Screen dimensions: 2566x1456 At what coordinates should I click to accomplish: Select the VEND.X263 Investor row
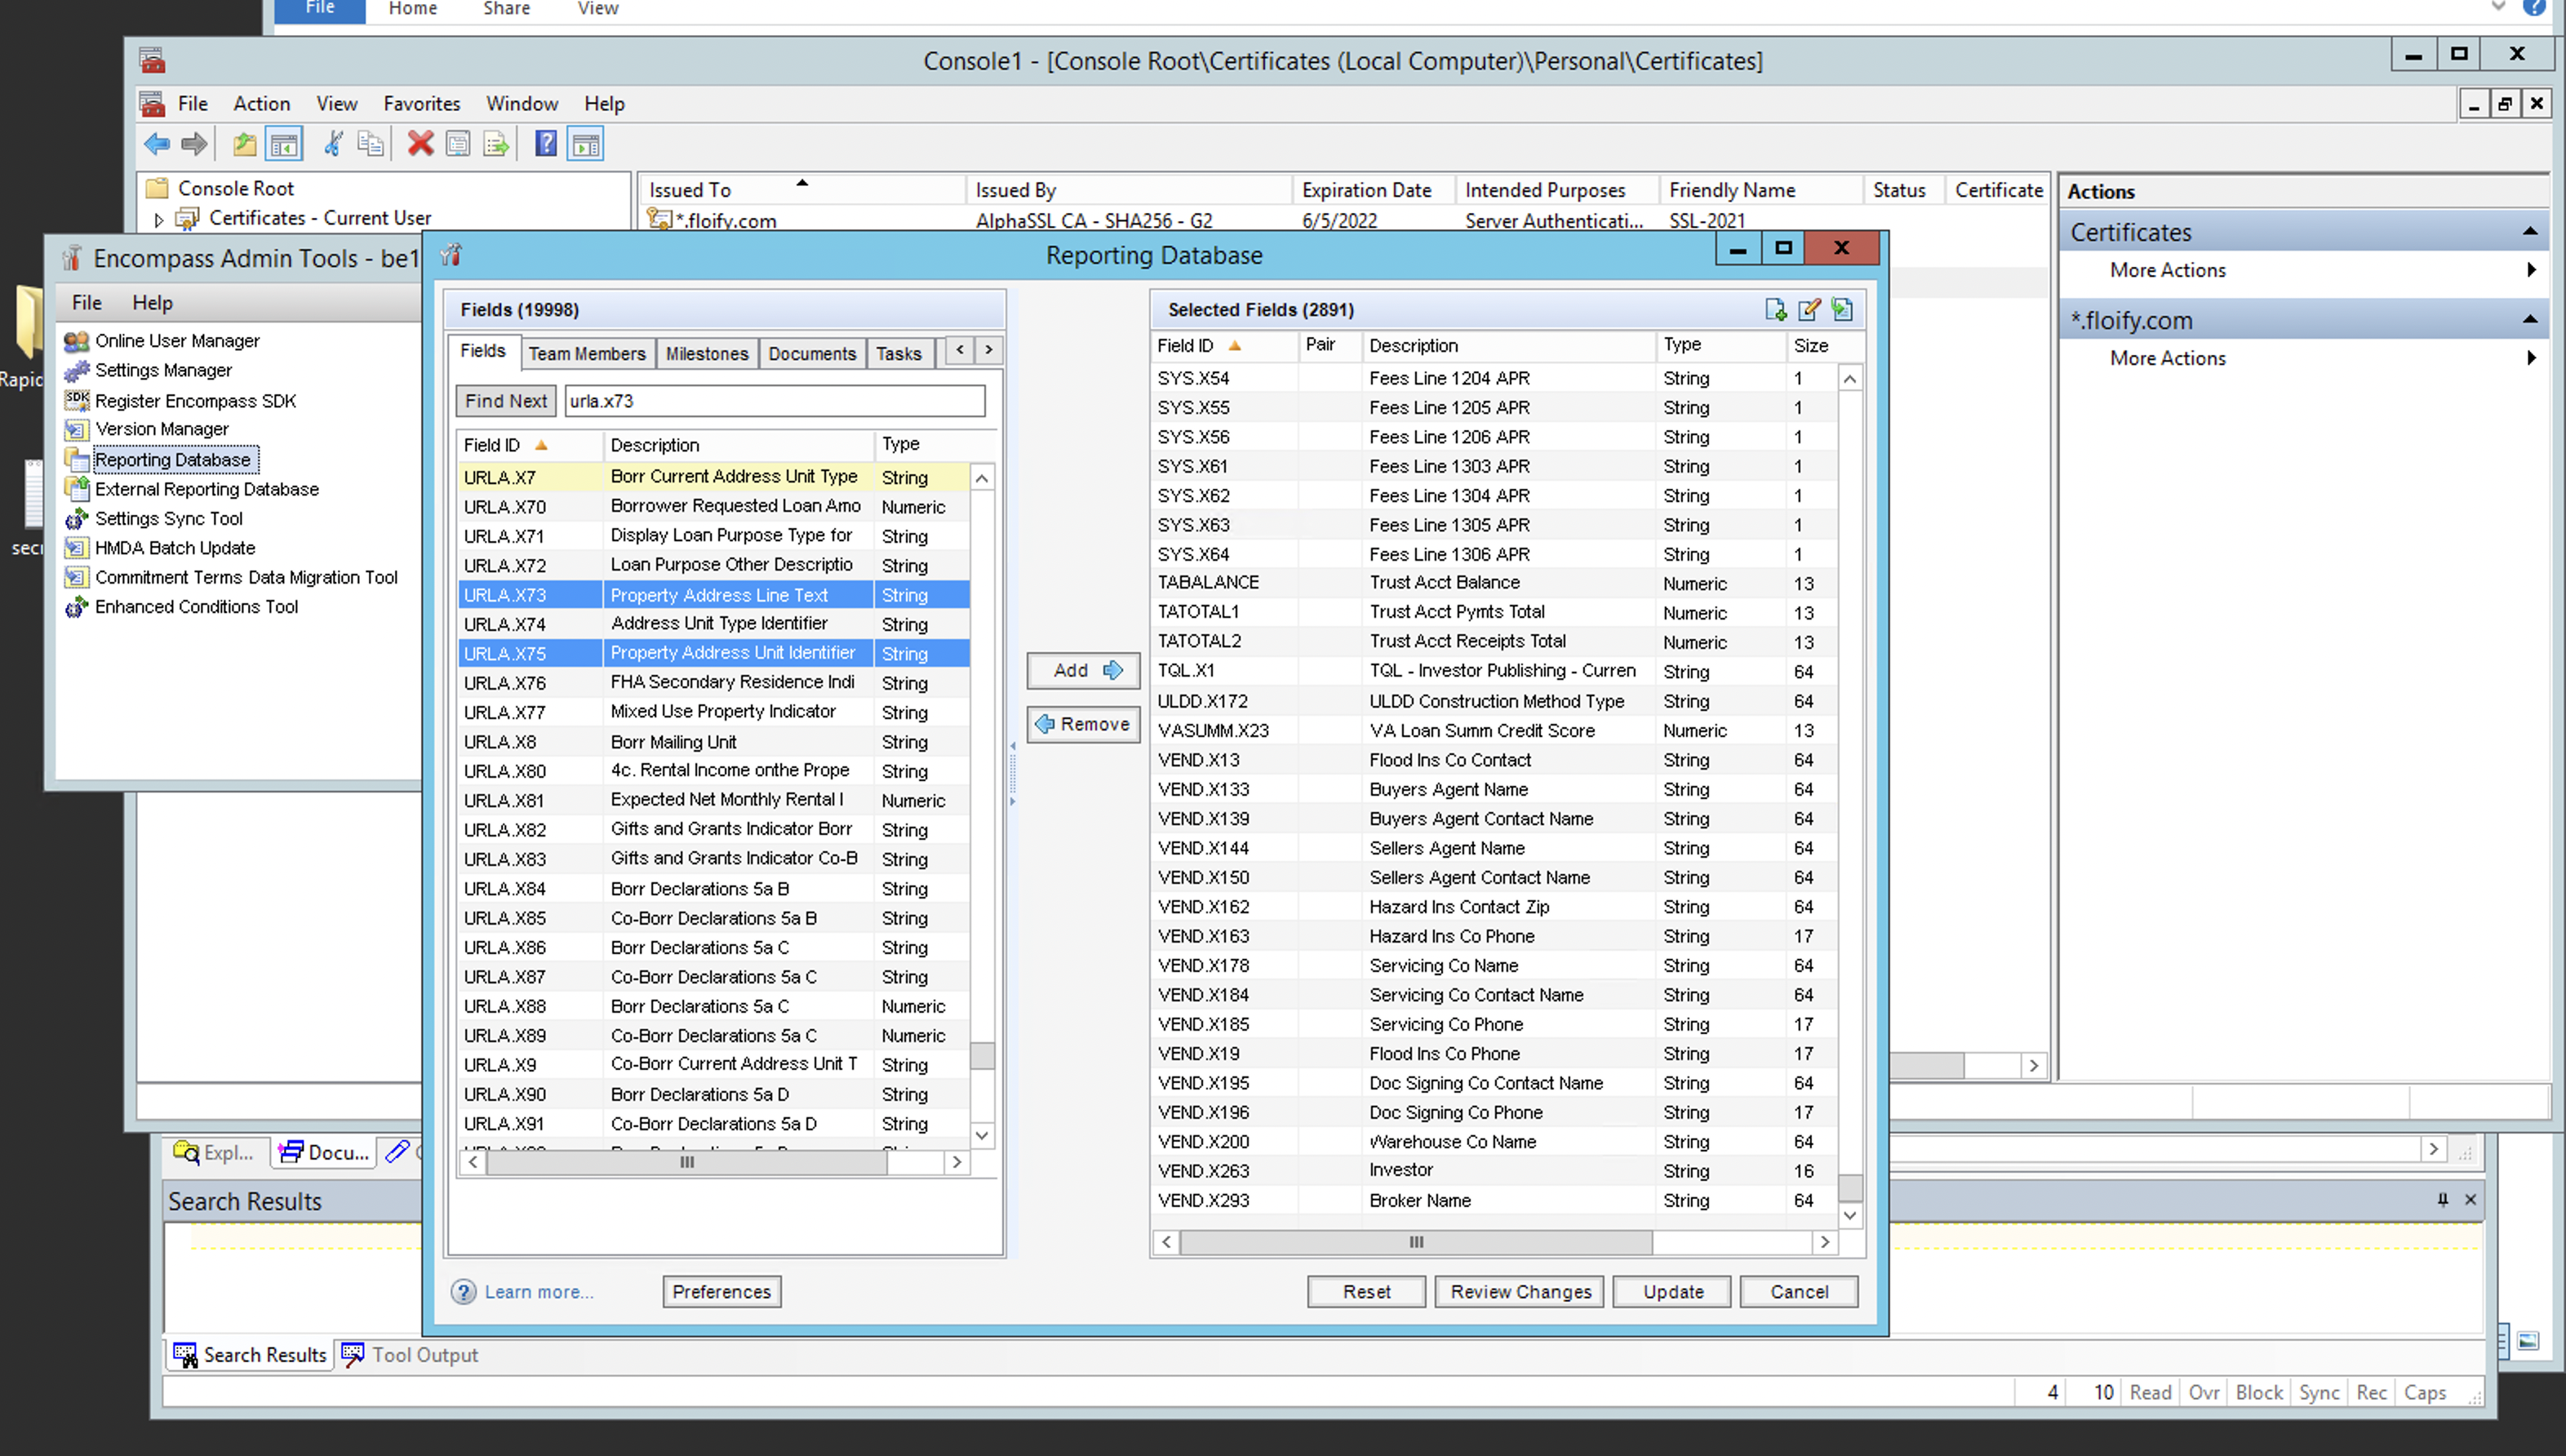1495,1171
